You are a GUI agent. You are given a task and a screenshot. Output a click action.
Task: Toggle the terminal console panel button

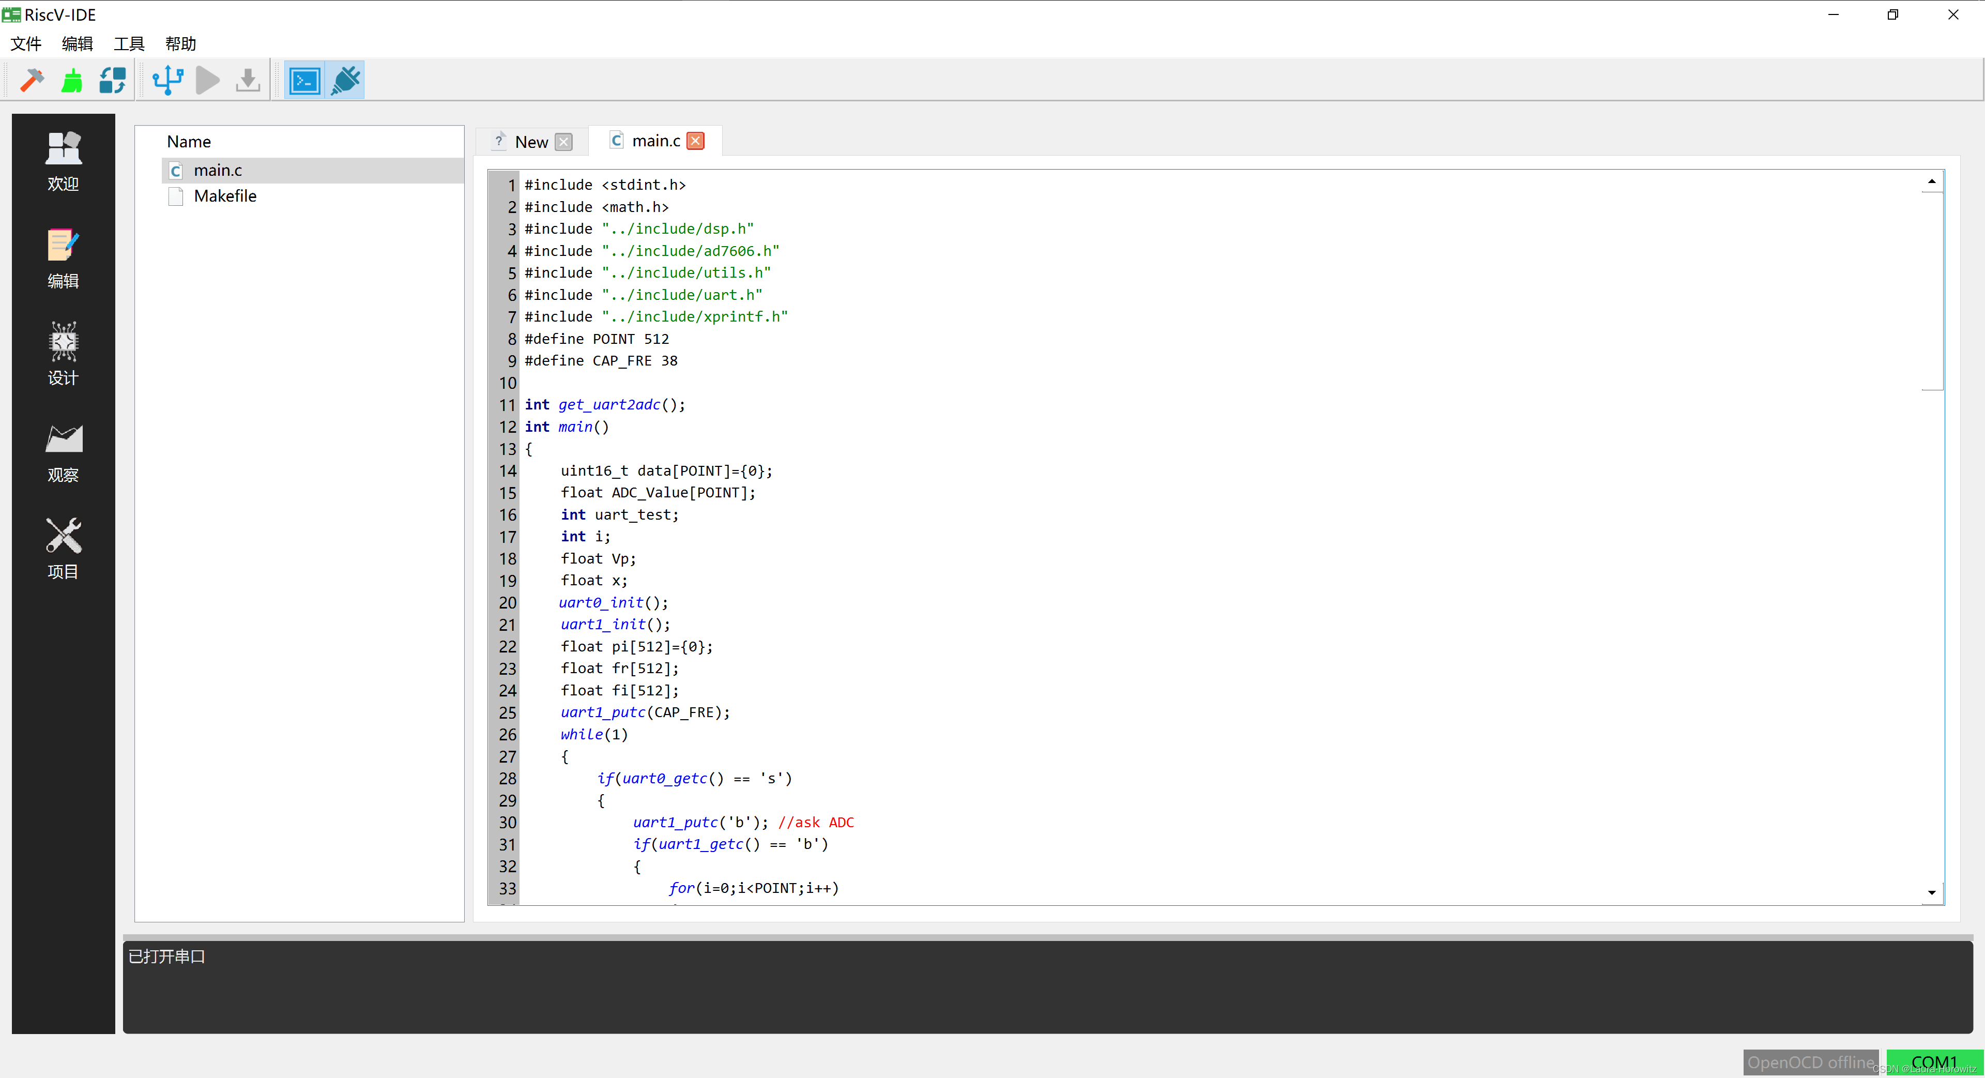[304, 80]
